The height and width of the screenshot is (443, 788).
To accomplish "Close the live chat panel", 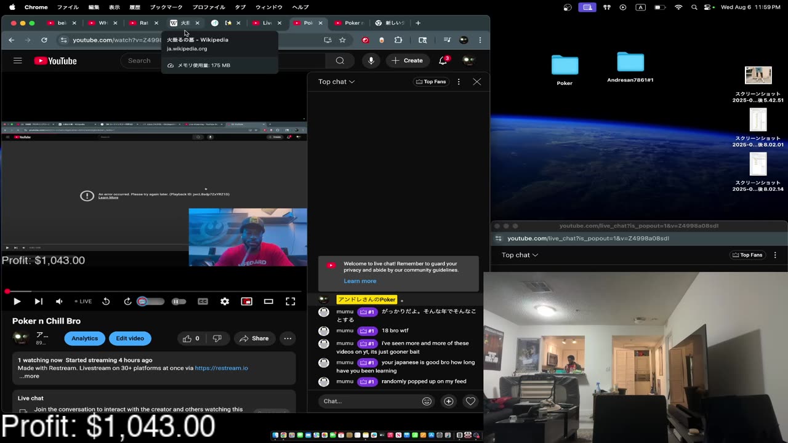I will click(x=477, y=81).
